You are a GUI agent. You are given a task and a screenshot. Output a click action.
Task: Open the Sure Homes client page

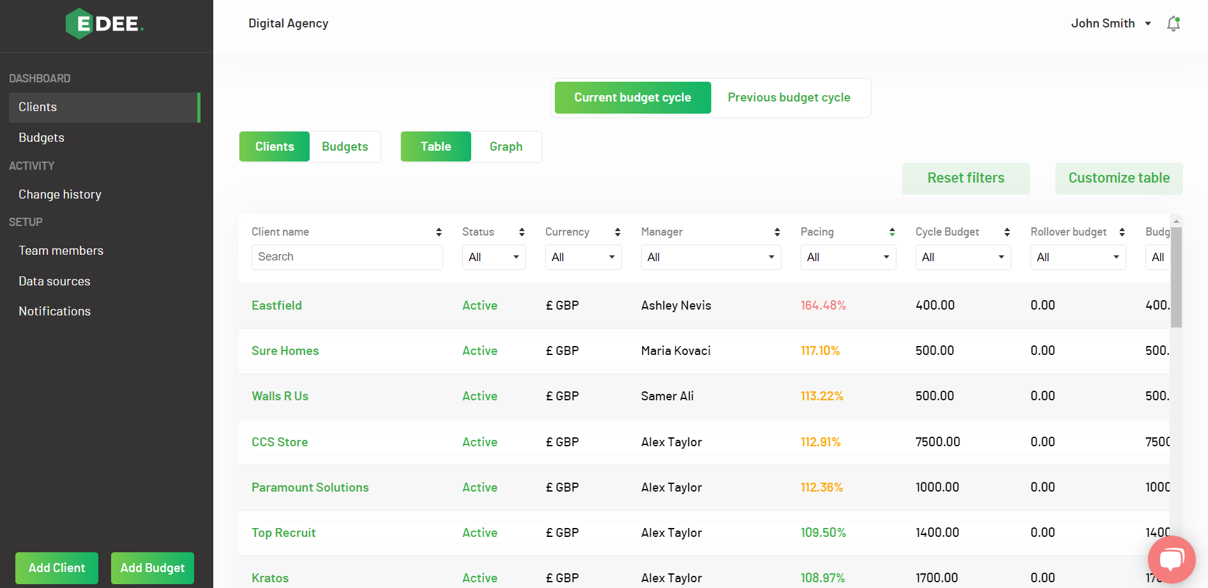tap(285, 351)
